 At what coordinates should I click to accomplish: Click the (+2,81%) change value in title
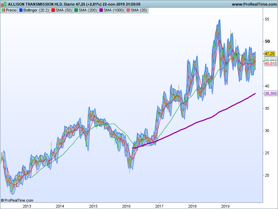[x=93, y=4]
